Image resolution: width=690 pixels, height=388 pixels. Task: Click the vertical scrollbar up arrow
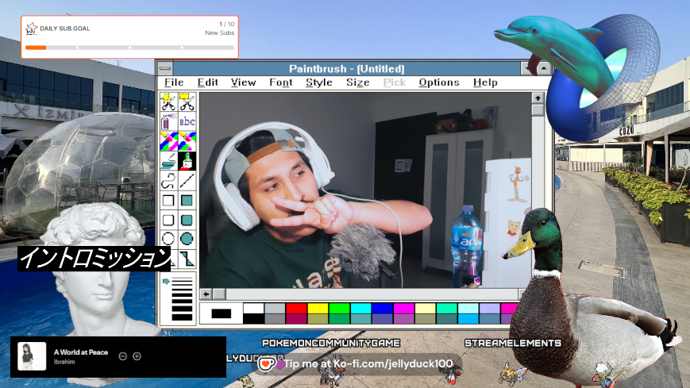tap(538, 98)
